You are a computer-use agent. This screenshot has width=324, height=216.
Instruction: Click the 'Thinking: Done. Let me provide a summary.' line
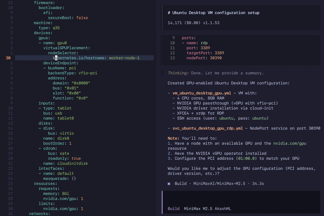(x=216, y=73)
